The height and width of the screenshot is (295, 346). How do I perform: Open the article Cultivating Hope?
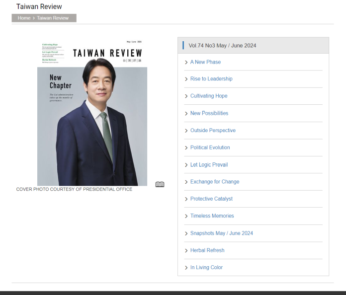[x=209, y=96]
